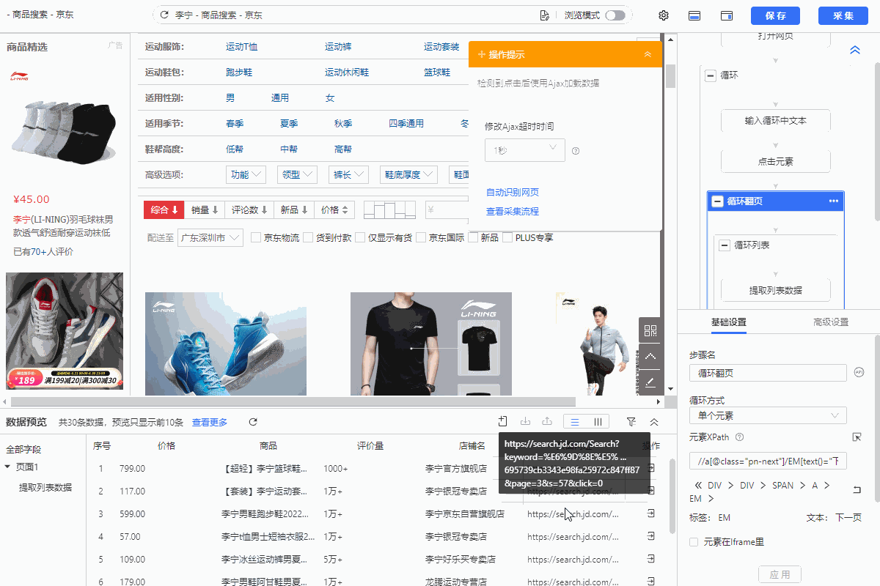
Task: Collapse the 操作提示 panel with its chevron
Action: [648, 54]
